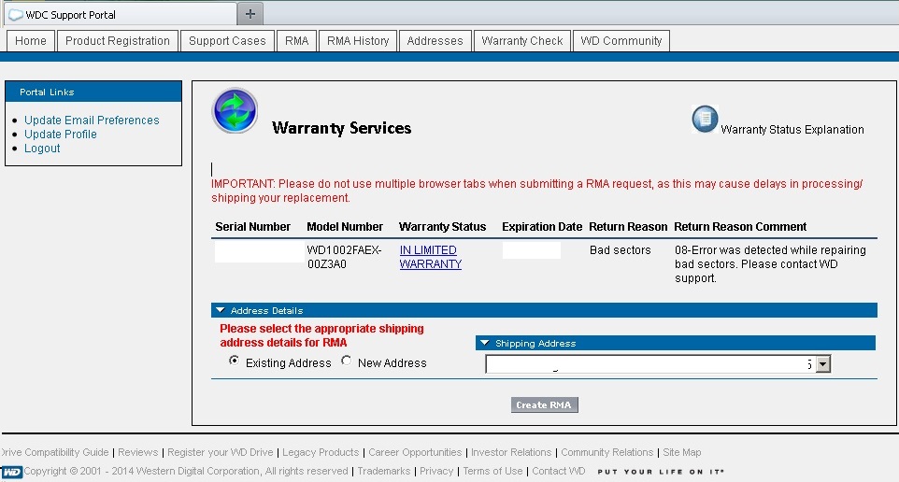Click the Return Reason column header
899x482 pixels.
coord(628,226)
